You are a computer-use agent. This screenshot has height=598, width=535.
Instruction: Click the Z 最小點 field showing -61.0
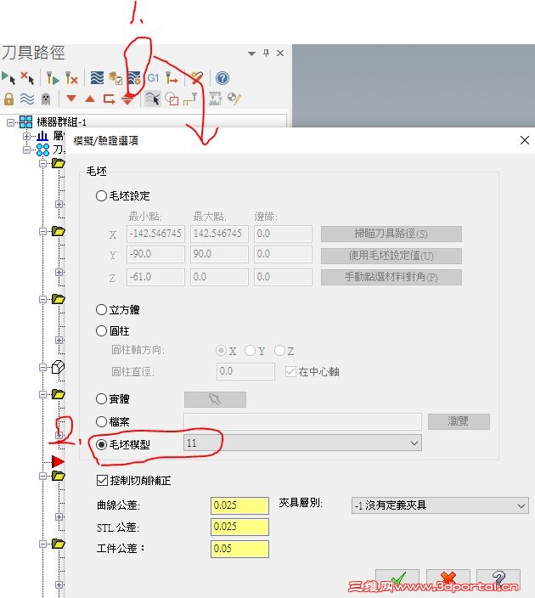(x=155, y=277)
